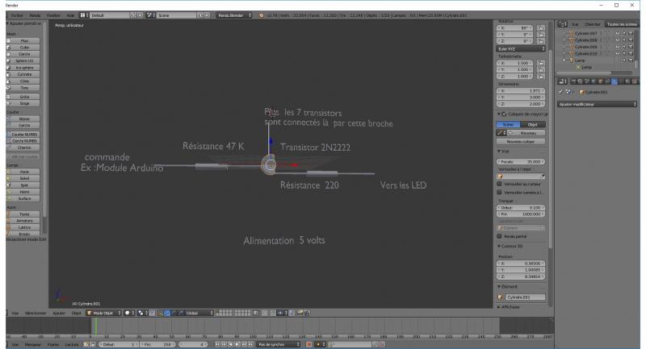The height and width of the screenshot is (349, 646).
Task: Click the play animation button in timeline
Action: click(239, 344)
